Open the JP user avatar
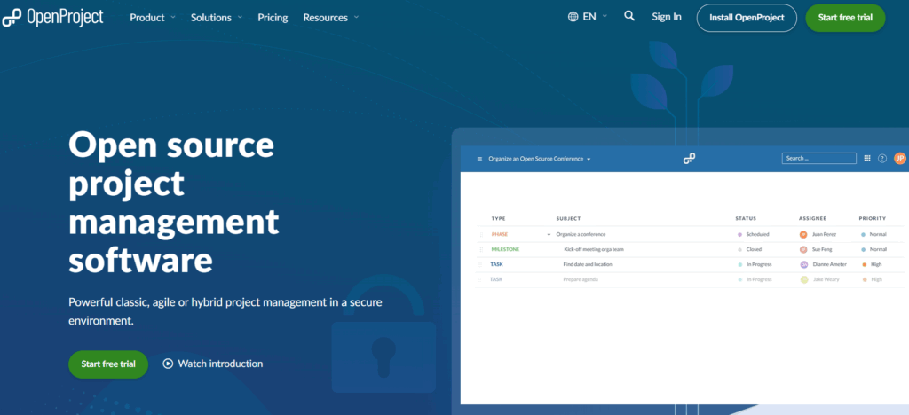Screen dimensions: 909x415 tap(899, 159)
